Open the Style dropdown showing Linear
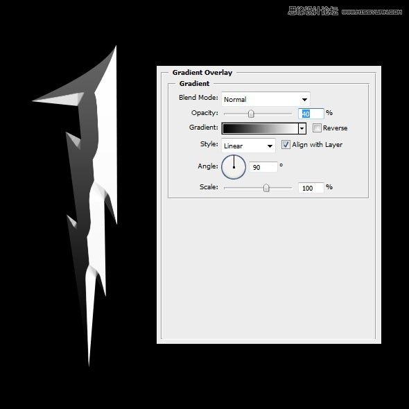 coord(248,146)
